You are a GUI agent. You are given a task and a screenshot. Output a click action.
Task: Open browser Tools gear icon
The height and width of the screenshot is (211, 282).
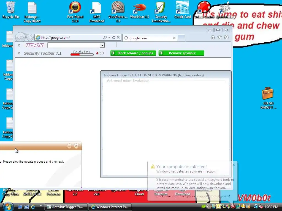point(226,37)
